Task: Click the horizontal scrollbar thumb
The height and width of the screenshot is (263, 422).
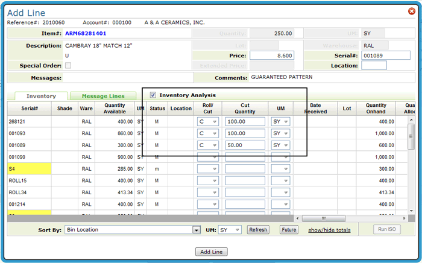Action: coord(324,218)
